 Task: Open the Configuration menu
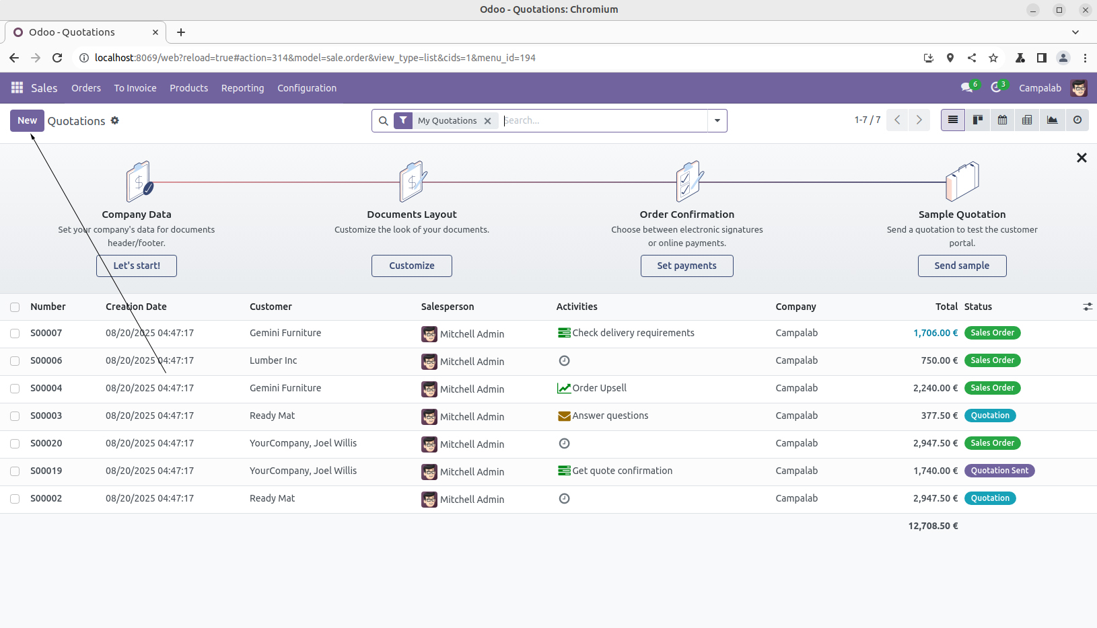(x=306, y=88)
